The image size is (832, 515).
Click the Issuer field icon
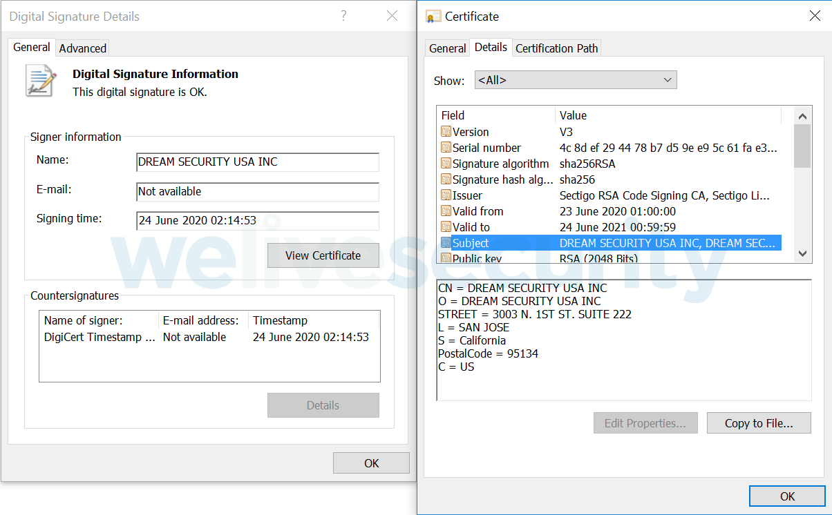coord(446,195)
